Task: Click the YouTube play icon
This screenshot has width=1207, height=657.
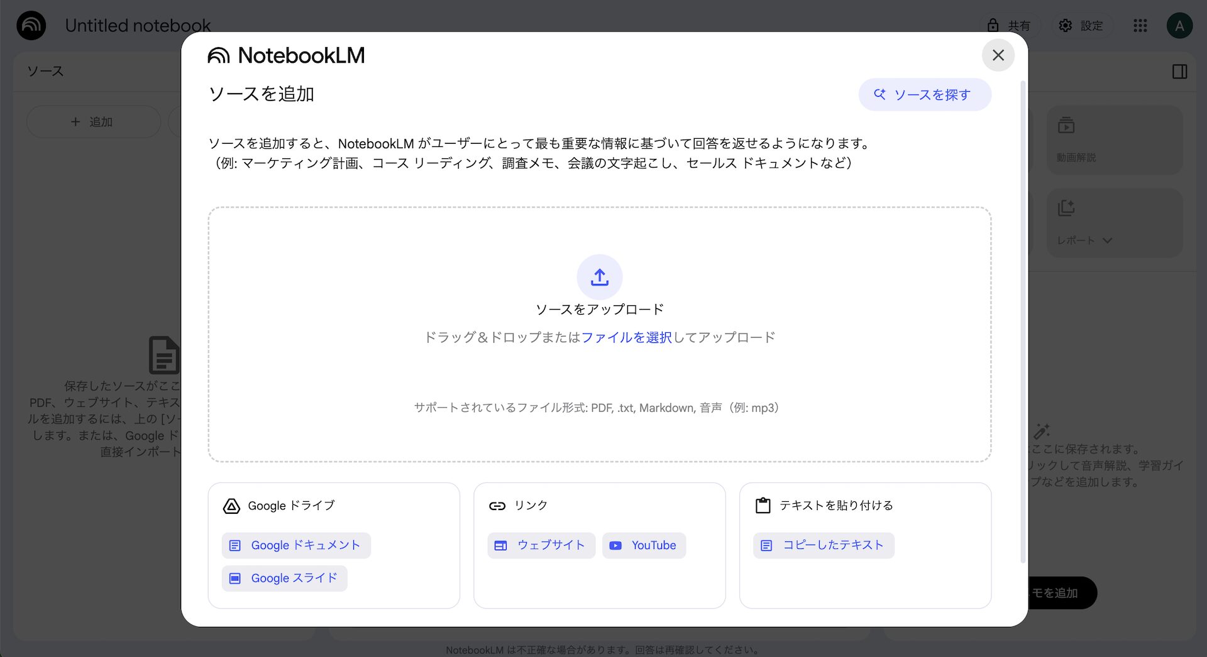Action: 615,546
